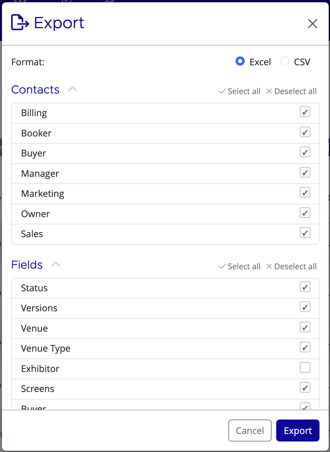Click the X icon beside Fields Deselect all
This screenshot has height=452, width=330.
pyautogui.click(x=269, y=266)
